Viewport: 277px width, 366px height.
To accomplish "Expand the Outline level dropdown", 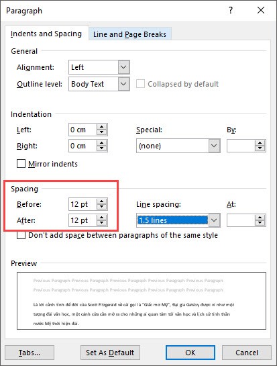I will click(123, 84).
